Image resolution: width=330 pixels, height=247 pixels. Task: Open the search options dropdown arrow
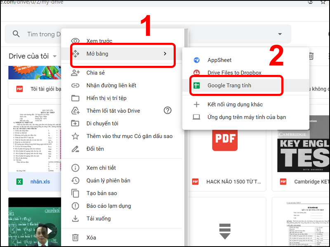coord(280,34)
